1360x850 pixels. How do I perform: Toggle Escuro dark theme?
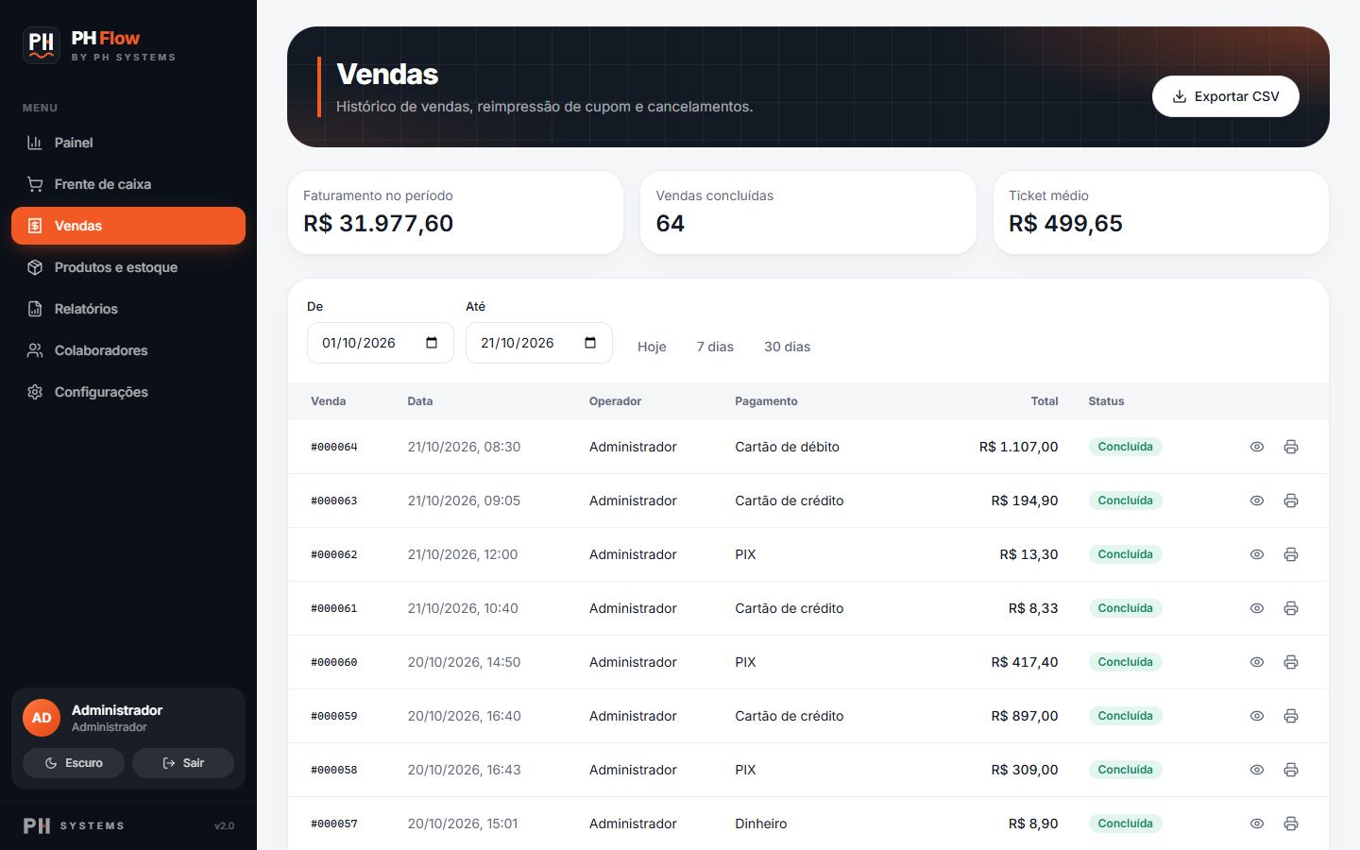click(x=74, y=763)
